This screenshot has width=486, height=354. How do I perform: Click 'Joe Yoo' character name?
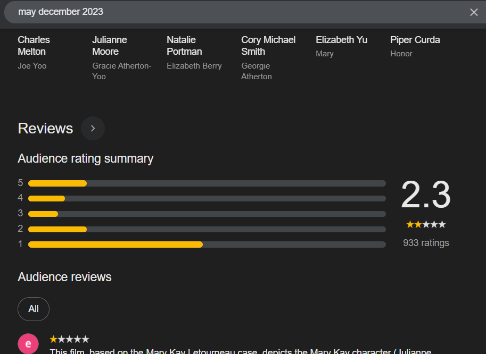32,66
